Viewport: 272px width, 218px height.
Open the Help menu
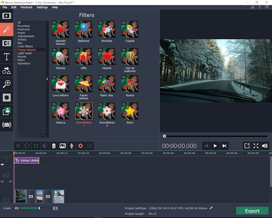point(55,7)
